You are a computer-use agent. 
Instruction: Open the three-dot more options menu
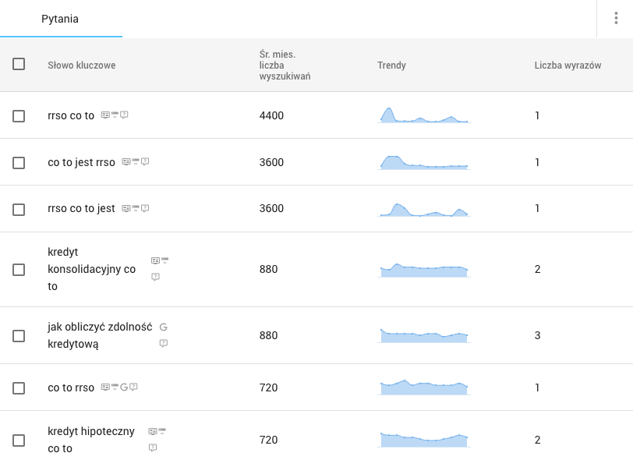616,19
